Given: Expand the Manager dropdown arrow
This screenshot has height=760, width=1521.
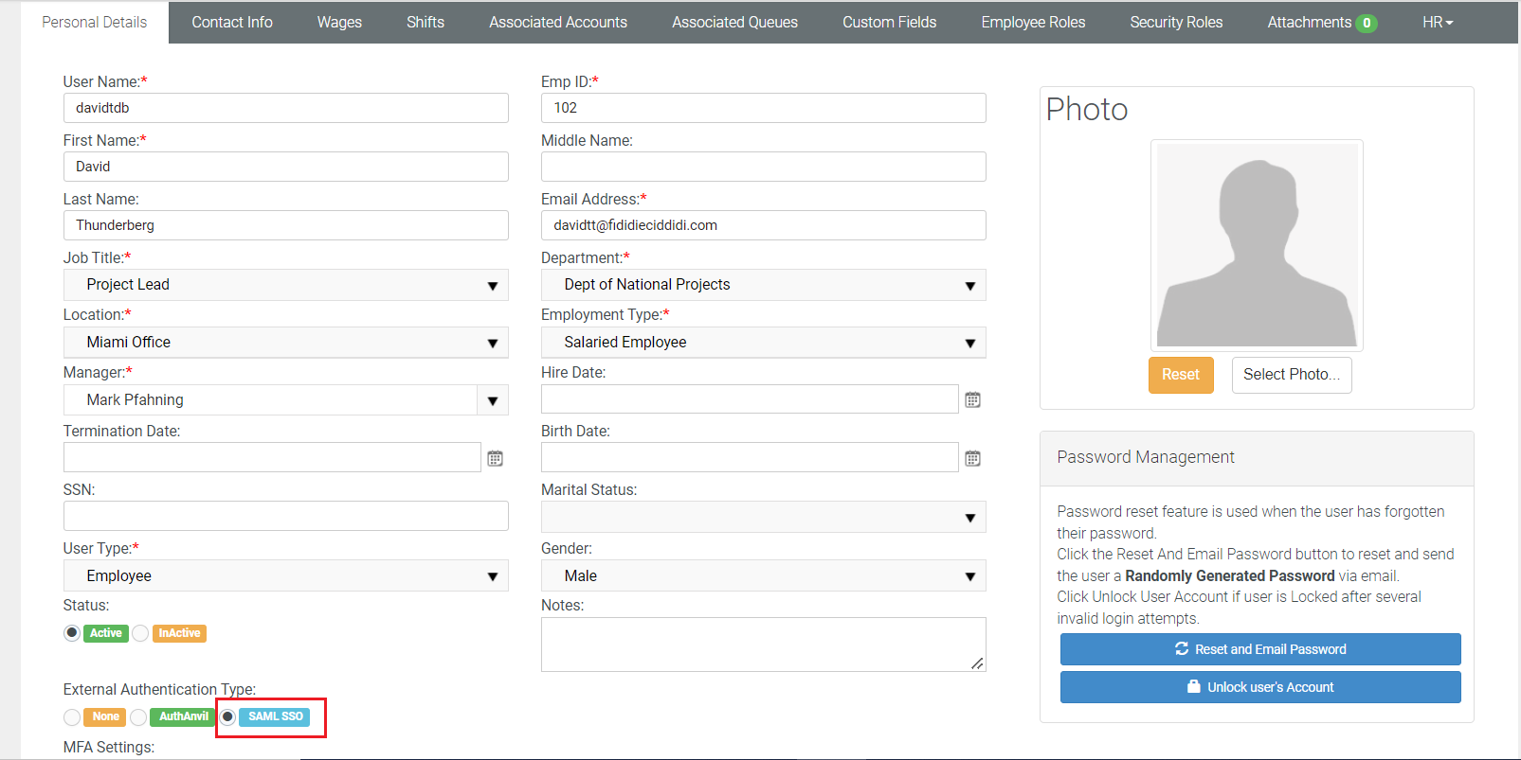Looking at the screenshot, I should click(493, 400).
